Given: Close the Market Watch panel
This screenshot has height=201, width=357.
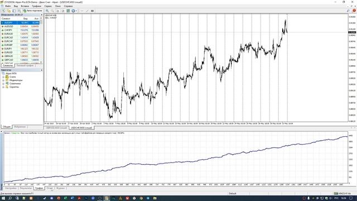Looking at the screenshot, I should point(41,15).
